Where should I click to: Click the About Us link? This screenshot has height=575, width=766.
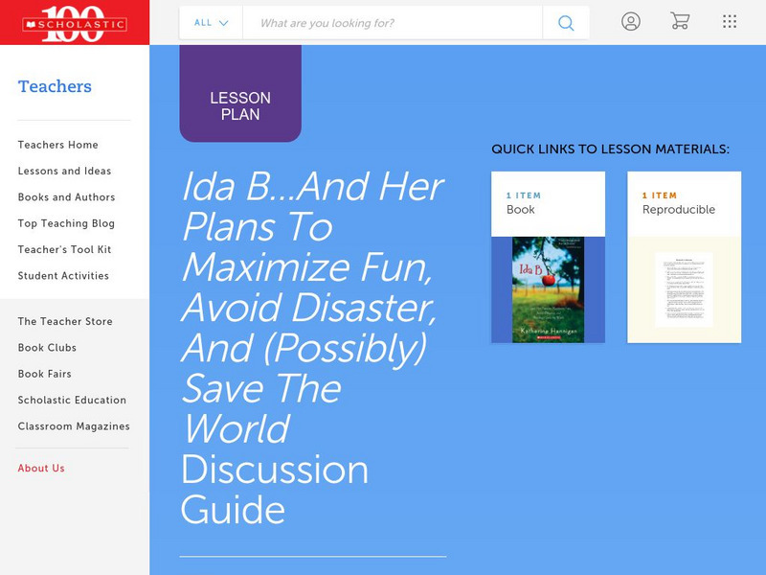pyautogui.click(x=39, y=468)
